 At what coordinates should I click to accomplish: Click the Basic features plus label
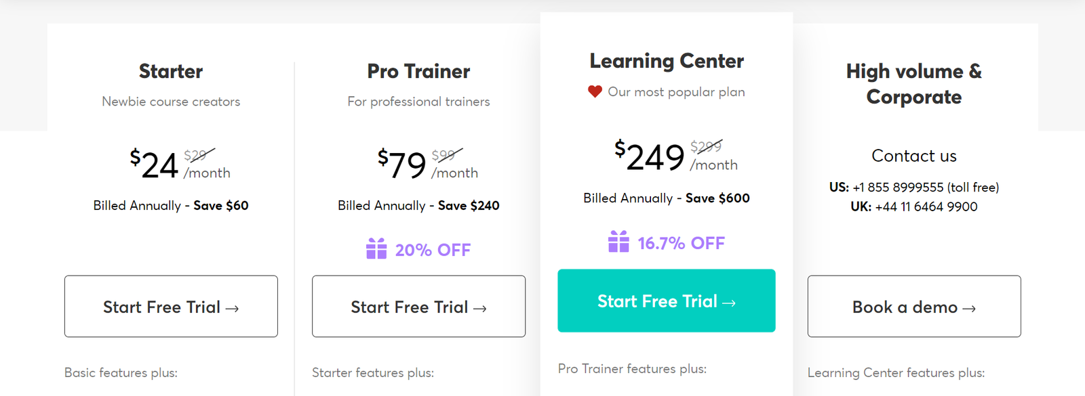[121, 373]
